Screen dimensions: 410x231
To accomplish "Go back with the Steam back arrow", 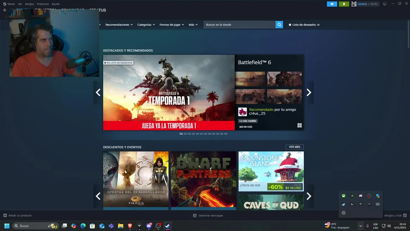I will point(5,10).
